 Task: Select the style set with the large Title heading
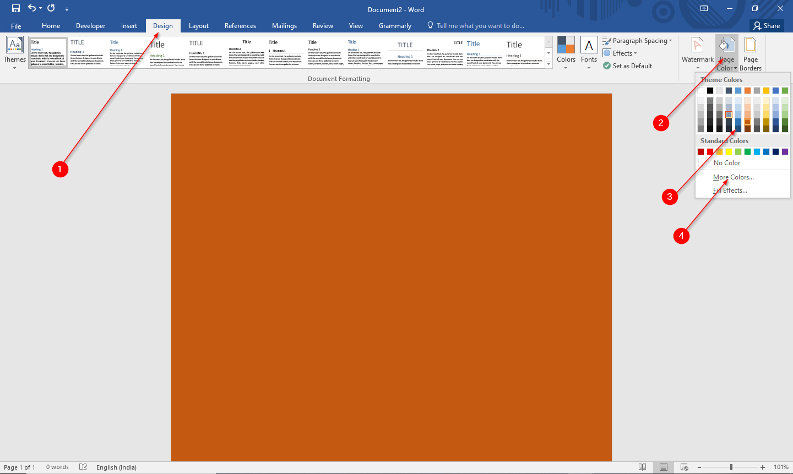pyautogui.click(x=167, y=52)
